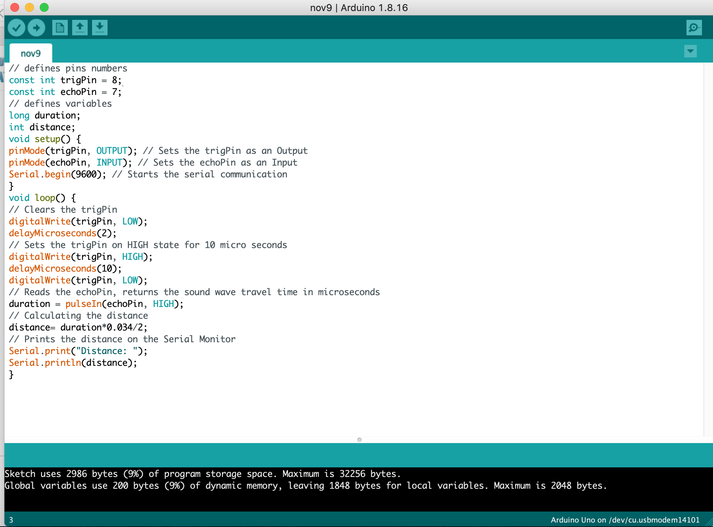The width and height of the screenshot is (713, 527).
Task: Click on delayMicroseconds(2) line
Action: point(63,233)
